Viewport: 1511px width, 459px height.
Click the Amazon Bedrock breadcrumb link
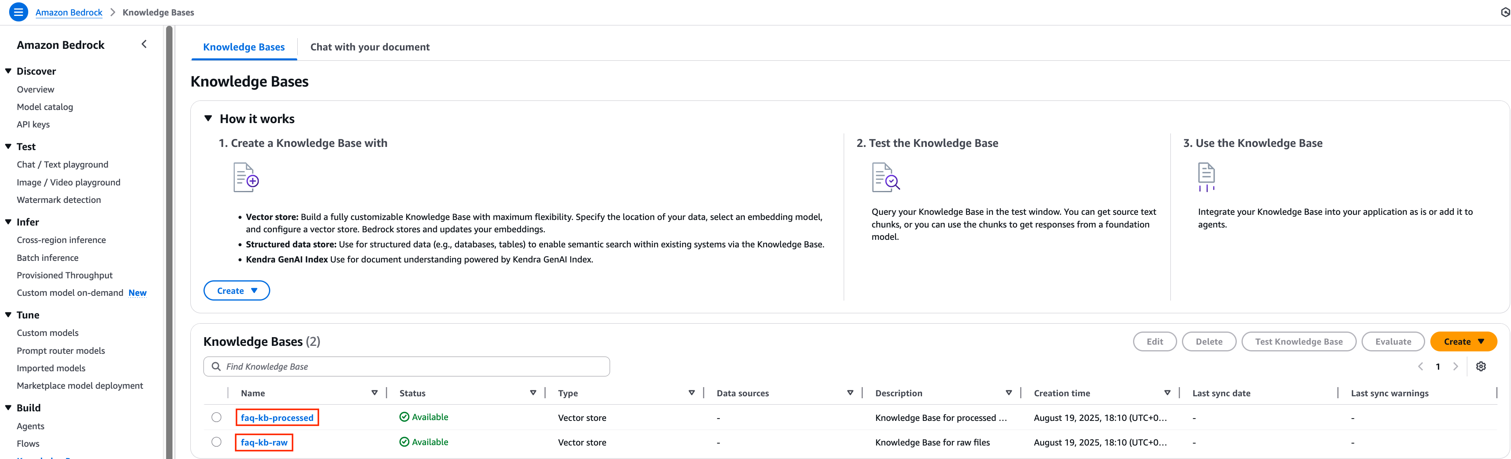pyautogui.click(x=69, y=12)
